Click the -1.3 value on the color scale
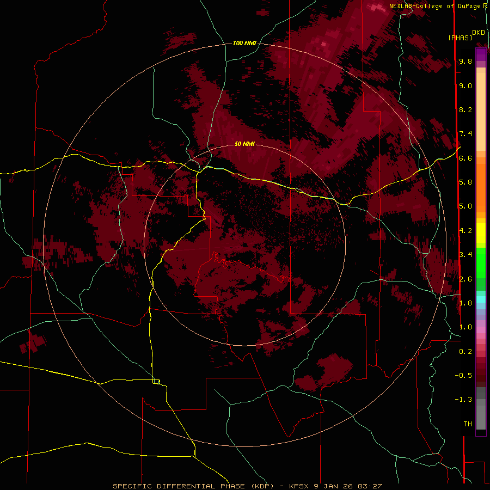Image resolution: width=490 pixels, height=490 pixels. (463, 400)
